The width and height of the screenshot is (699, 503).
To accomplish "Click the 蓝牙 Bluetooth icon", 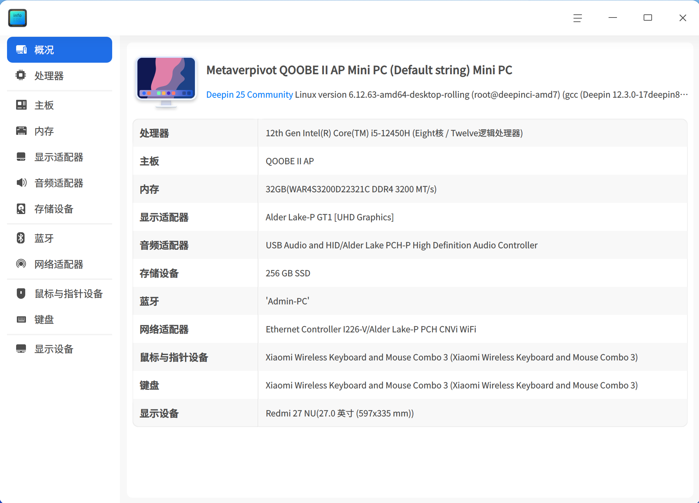I will tap(21, 238).
